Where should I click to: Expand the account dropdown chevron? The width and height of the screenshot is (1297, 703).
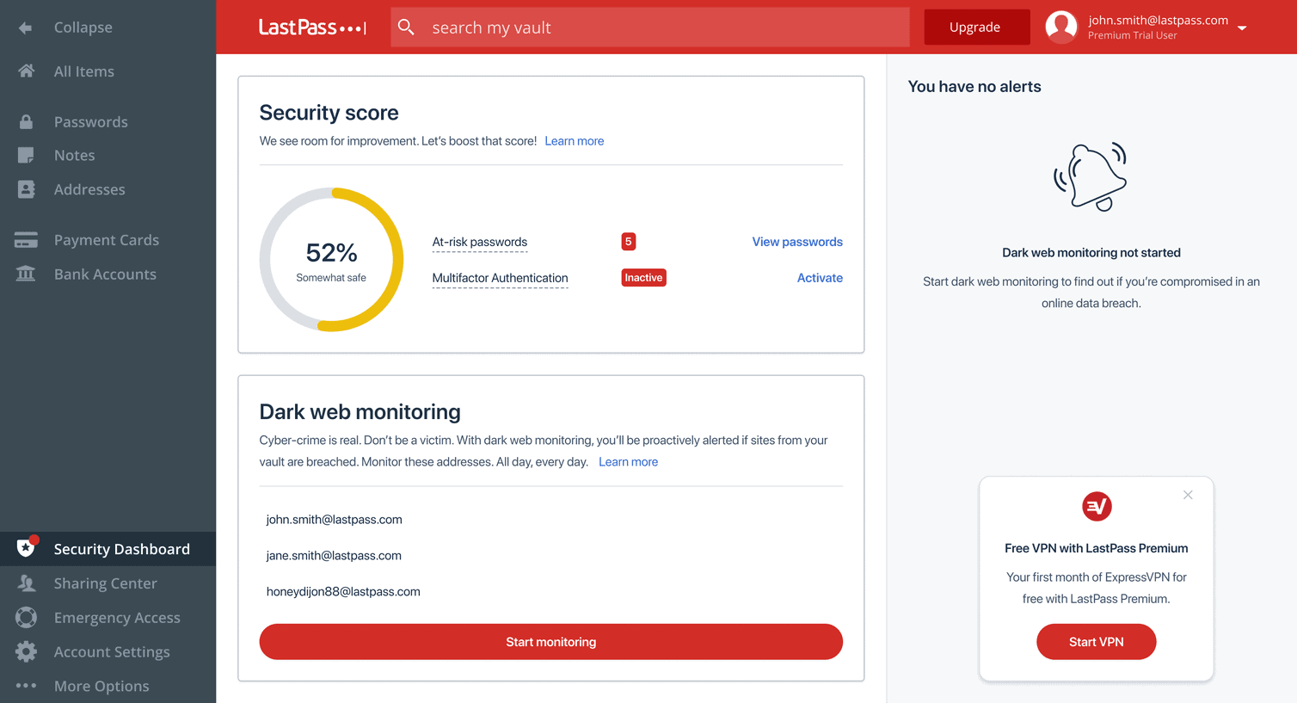tap(1242, 27)
